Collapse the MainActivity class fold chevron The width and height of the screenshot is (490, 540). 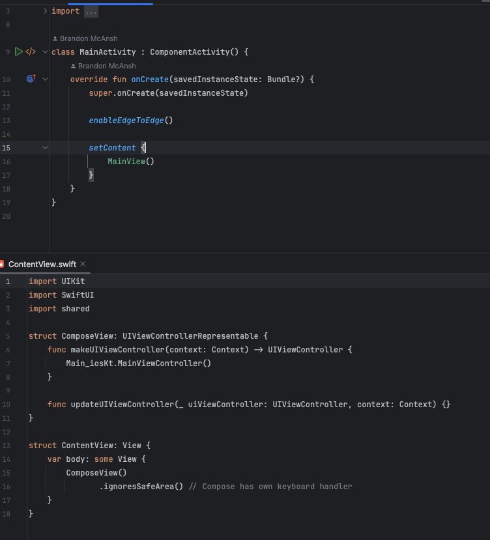(x=45, y=52)
